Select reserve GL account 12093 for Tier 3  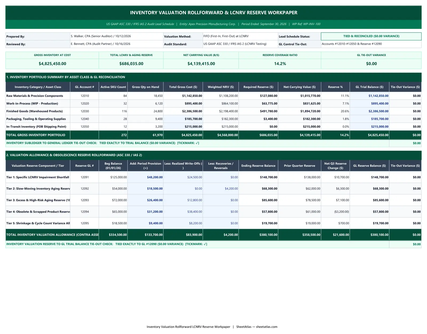click(x=85, y=200)
